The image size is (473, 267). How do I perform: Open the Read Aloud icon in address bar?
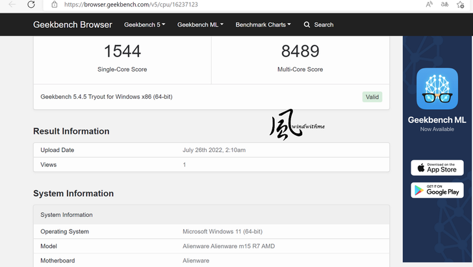point(429,5)
